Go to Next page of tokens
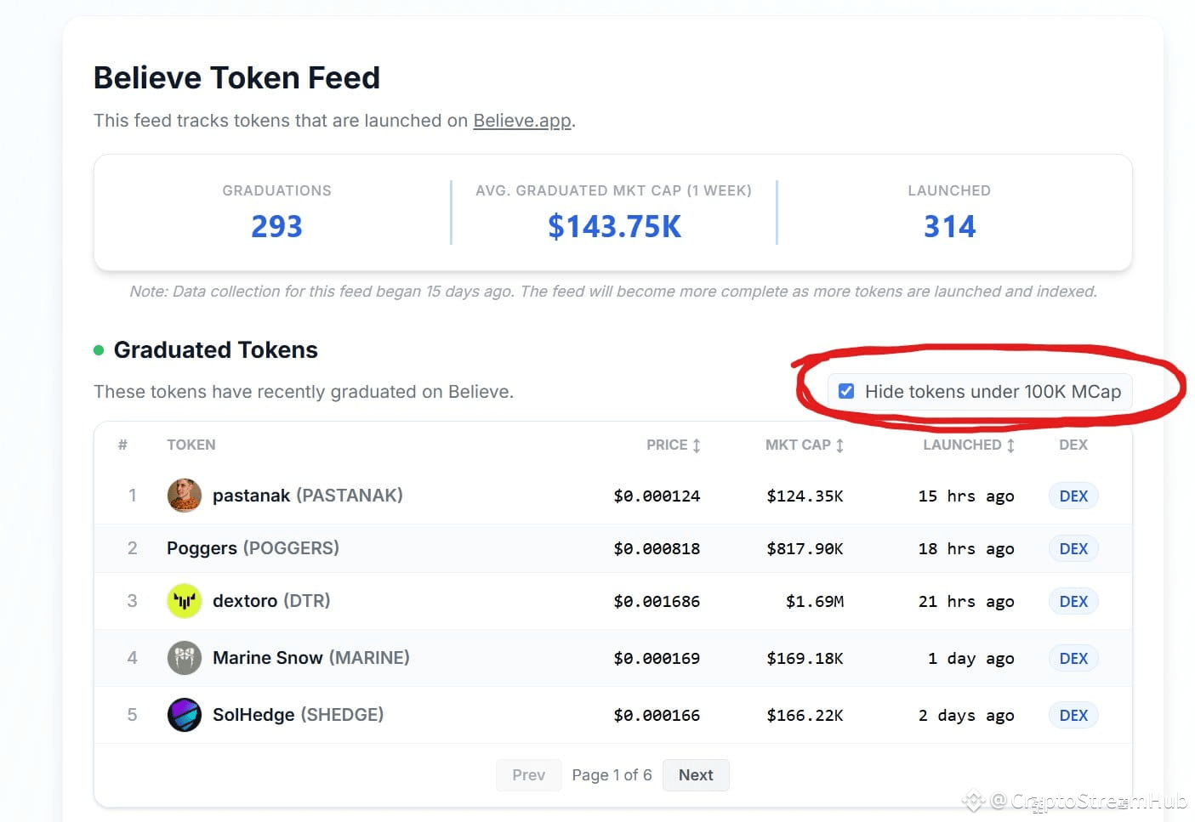 pyautogui.click(x=696, y=775)
